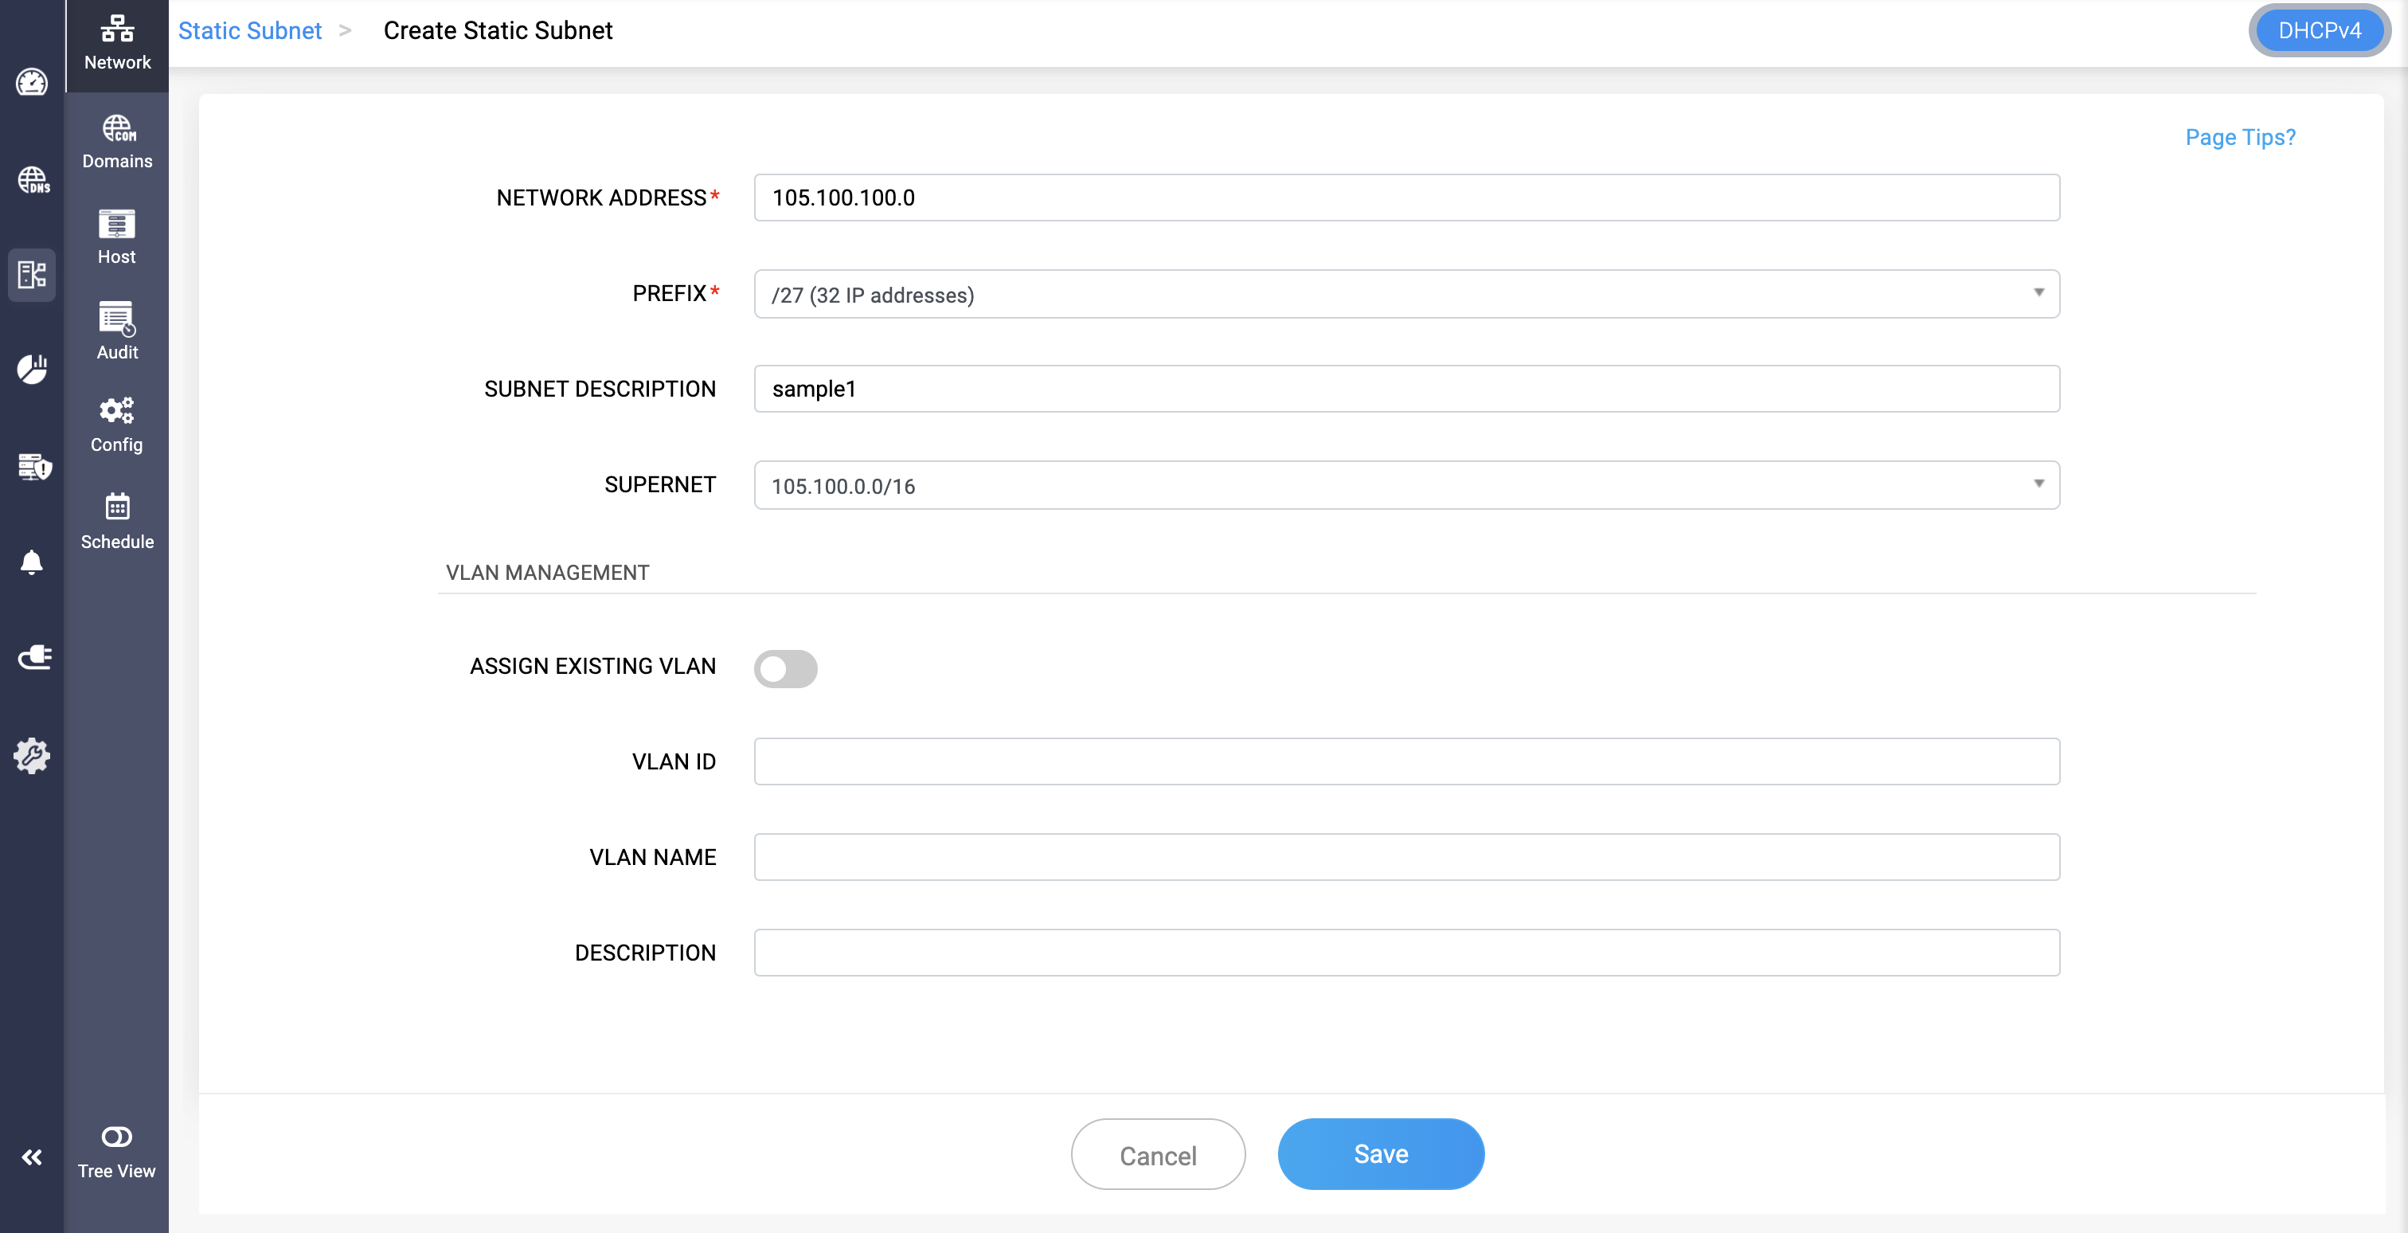The height and width of the screenshot is (1233, 2408).
Task: Click the Save button
Action: click(x=1380, y=1154)
